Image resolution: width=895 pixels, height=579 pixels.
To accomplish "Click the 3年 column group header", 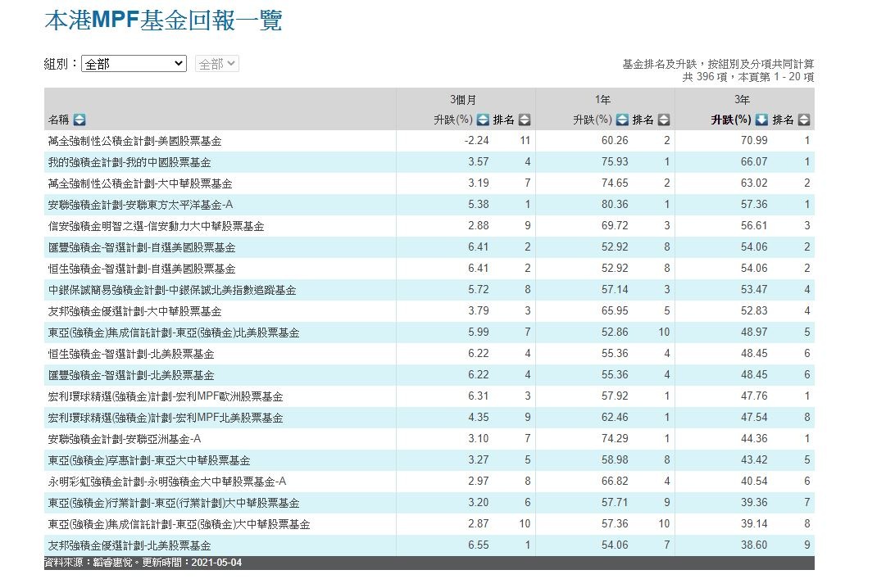I will [742, 100].
